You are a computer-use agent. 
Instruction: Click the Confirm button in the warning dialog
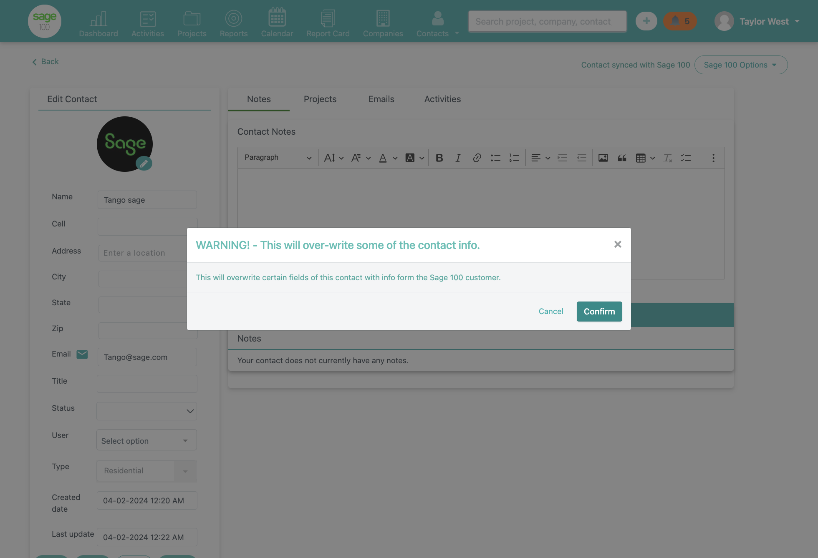tap(599, 312)
